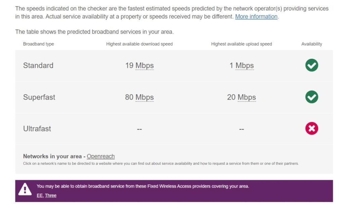Follow the Three provider link
This screenshot has width=344, height=208.
coord(51,196)
